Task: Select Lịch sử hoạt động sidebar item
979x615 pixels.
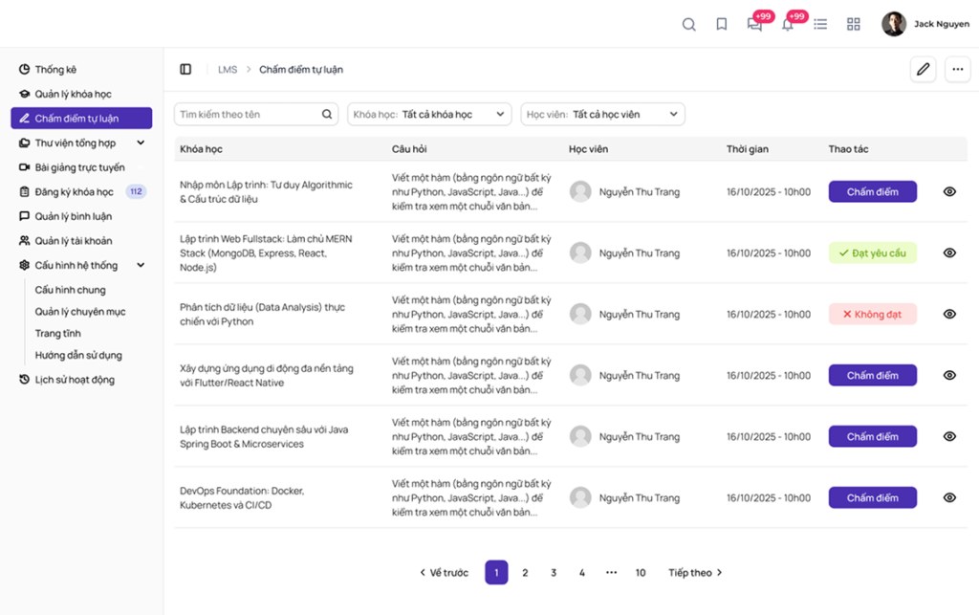Action: 74,380
